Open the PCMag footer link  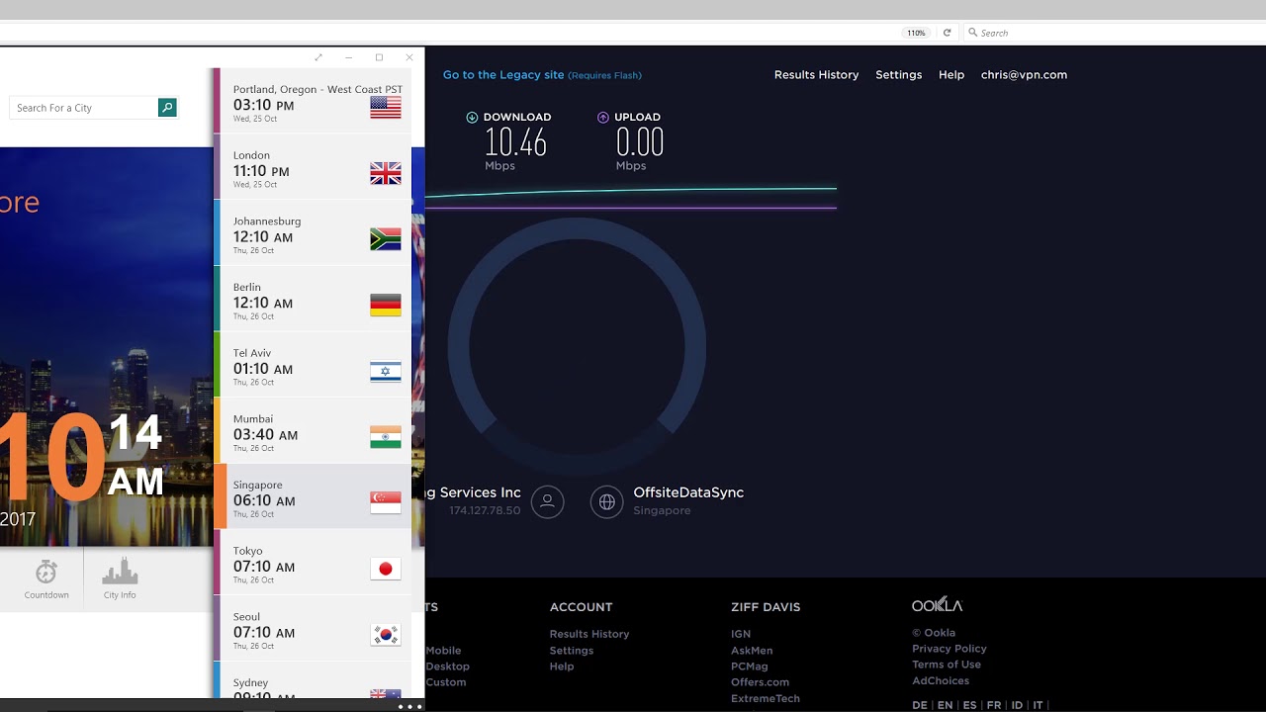click(750, 667)
